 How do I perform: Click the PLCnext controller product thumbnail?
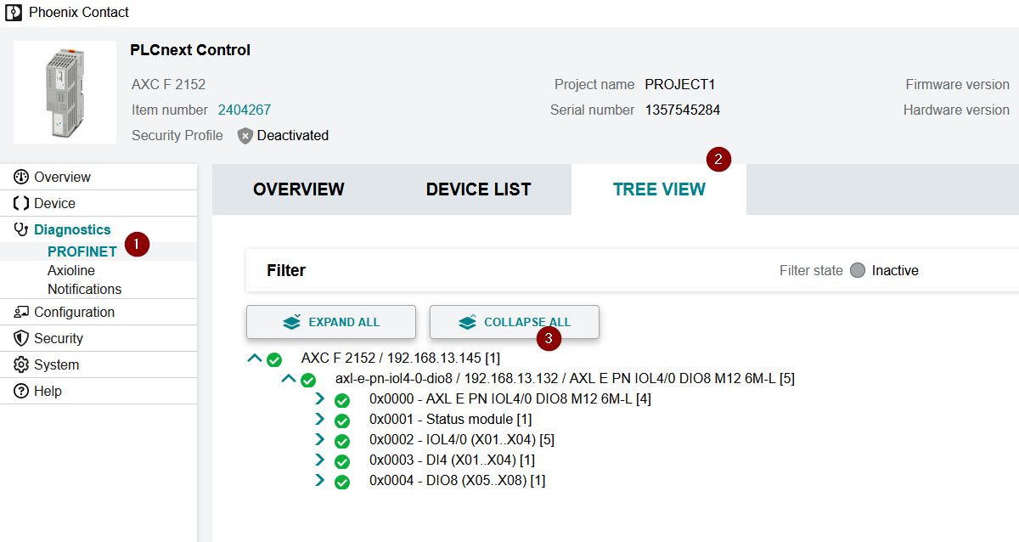pyautogui.click(x=65, y=92)
